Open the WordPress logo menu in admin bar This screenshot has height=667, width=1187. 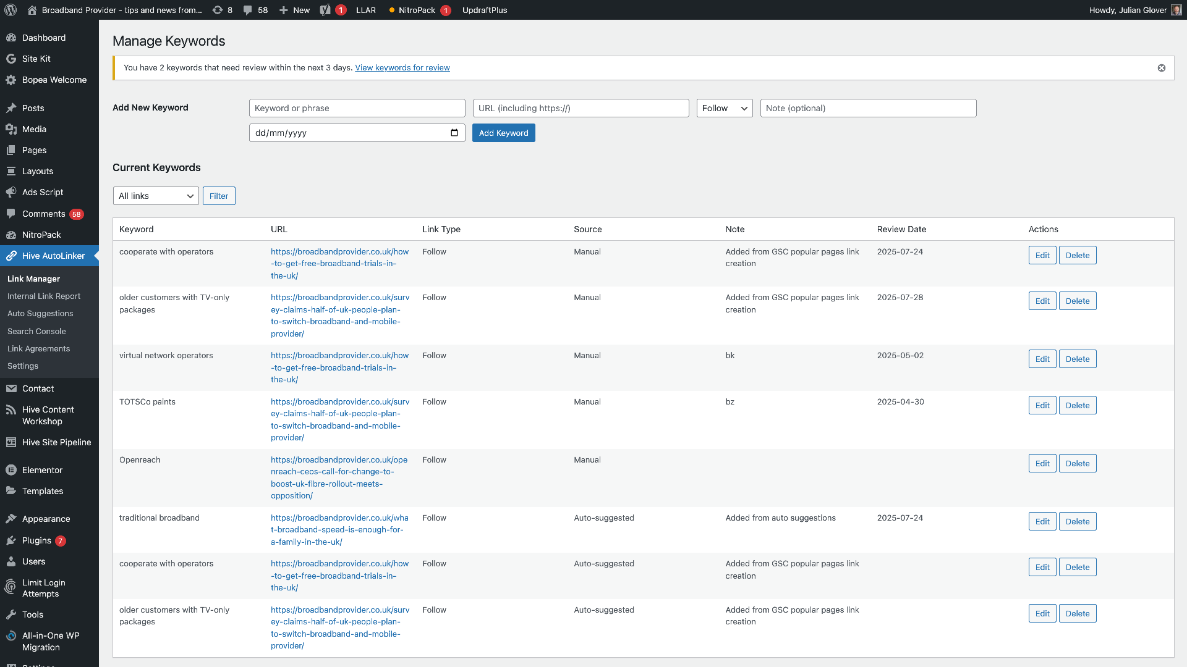point(10,10)
